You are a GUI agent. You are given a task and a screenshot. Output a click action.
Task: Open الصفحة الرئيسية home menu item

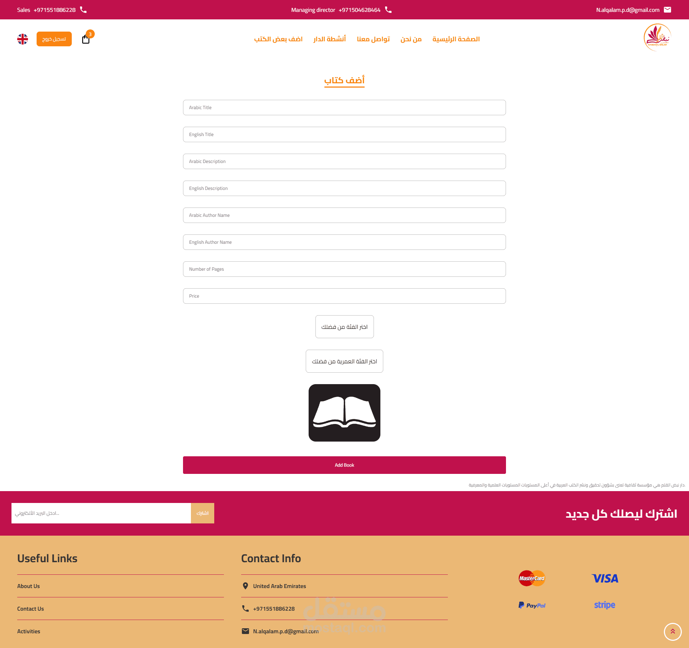[x=456, y=39]
